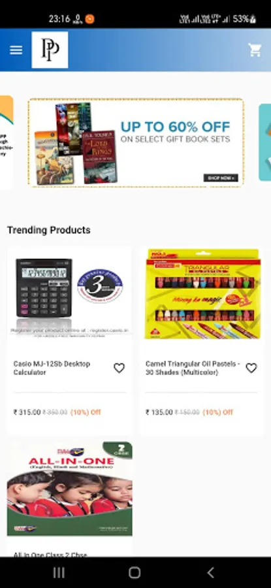Viewport: 271px width, 588px height.
Task: Open Camel Triangular Oil Pastels title link
Action: (193, 368)
